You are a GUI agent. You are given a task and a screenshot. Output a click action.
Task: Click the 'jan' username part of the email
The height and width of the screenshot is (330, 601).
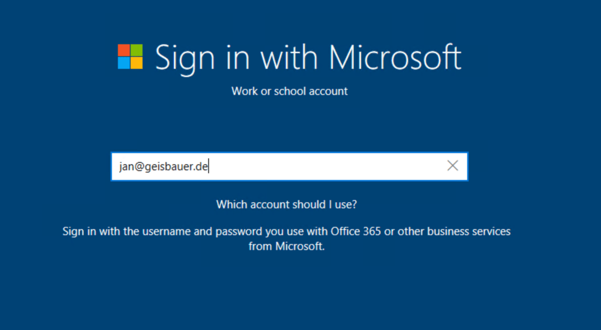coord(125,166)
